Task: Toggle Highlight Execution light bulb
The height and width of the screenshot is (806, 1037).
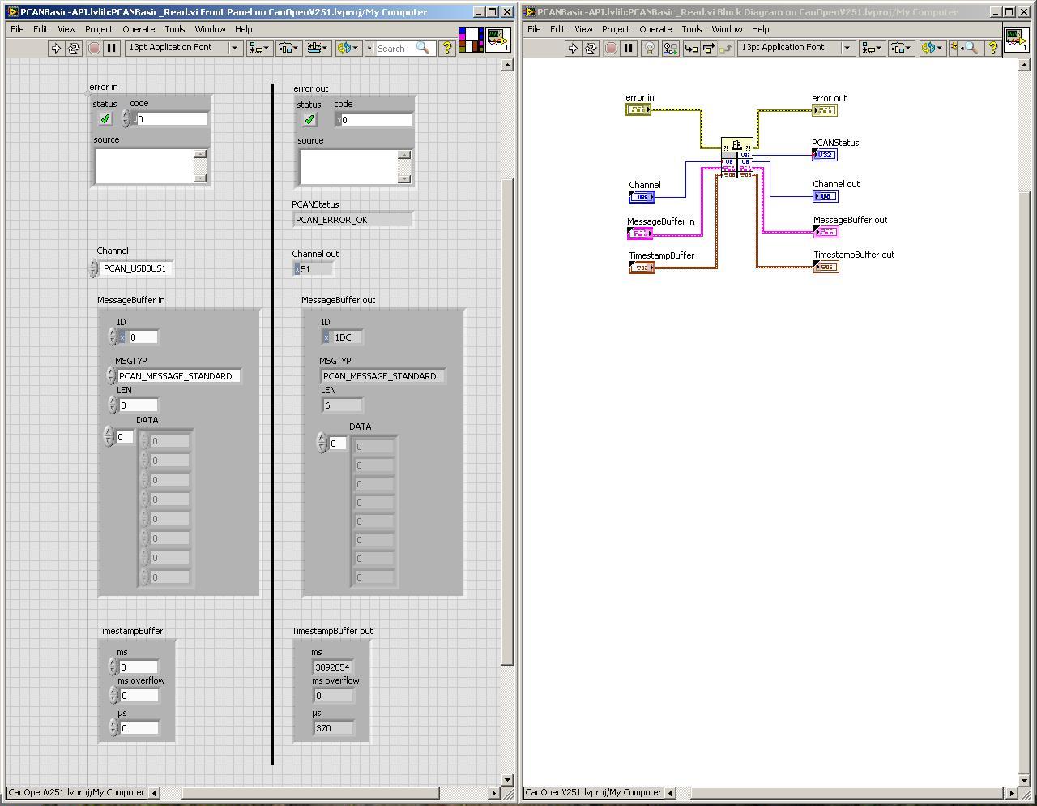Action: [649, 48]
